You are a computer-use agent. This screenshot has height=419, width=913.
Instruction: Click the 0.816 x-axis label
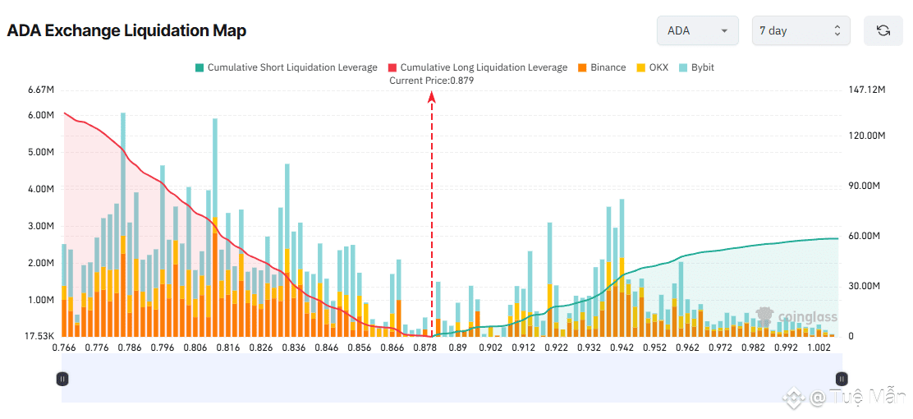228,348
